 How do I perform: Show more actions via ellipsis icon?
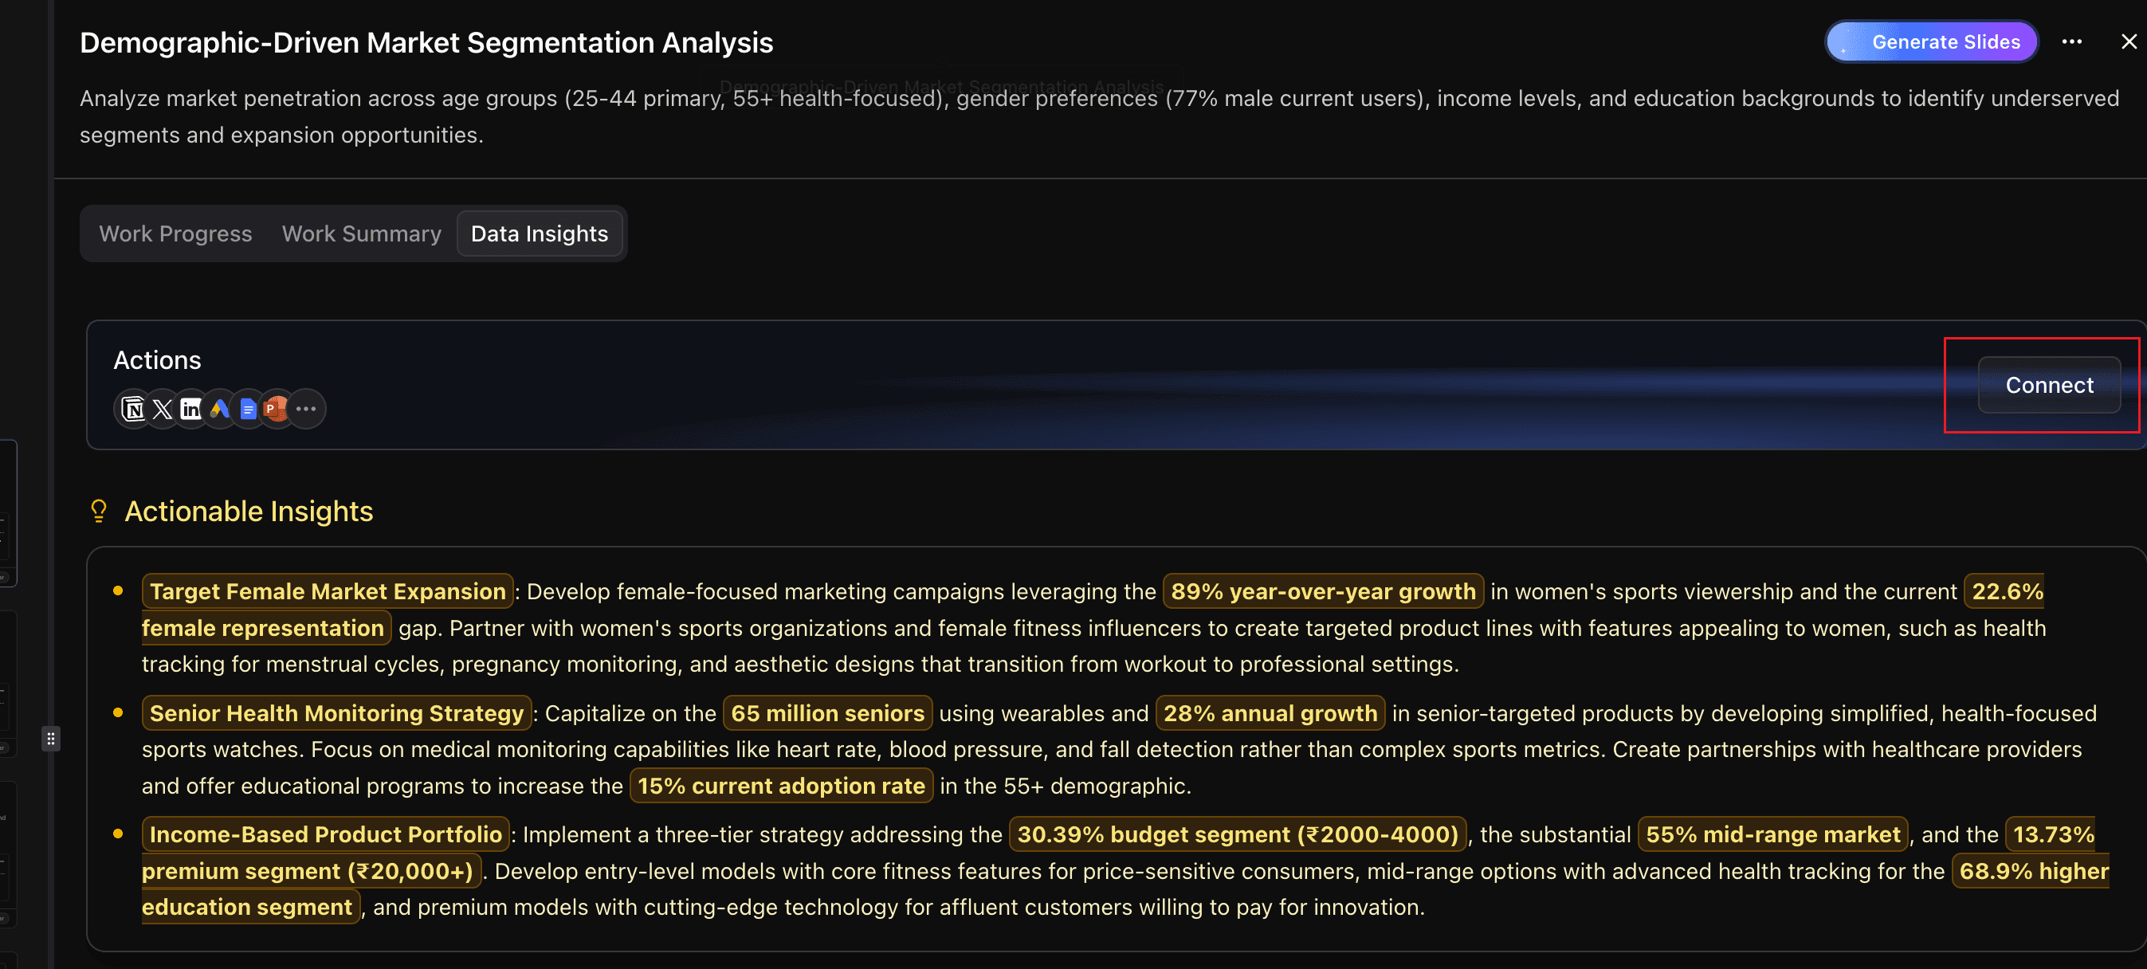[306, 409]
